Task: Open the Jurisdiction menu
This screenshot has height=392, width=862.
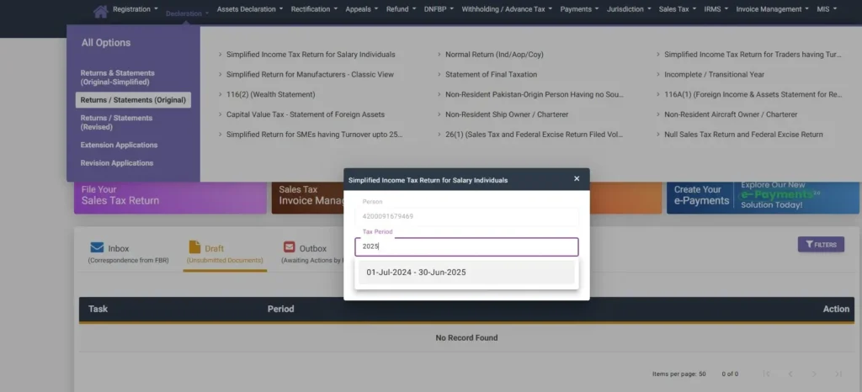Action: pos(629,8)
